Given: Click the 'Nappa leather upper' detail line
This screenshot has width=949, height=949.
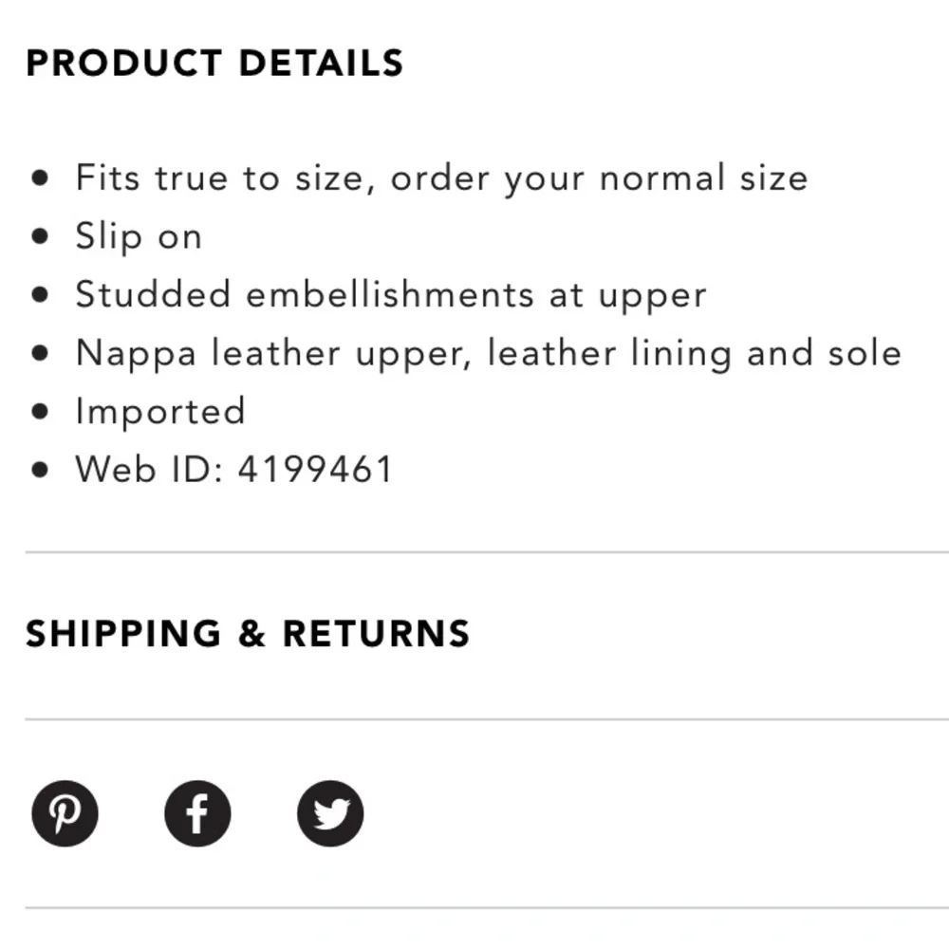Looking at the screenshot, I should pyautogui.click(x=489, y=353).
